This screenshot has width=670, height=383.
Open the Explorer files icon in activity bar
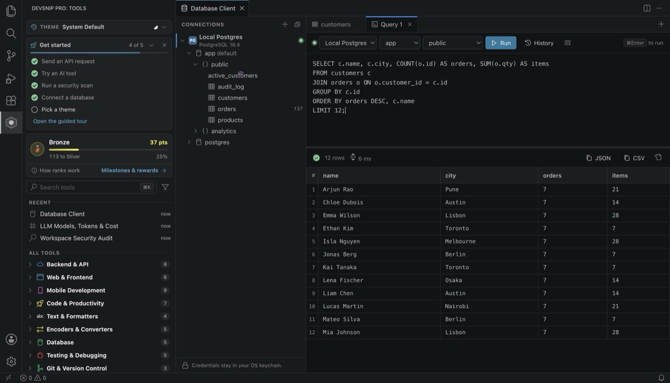[x=11, y=11]
